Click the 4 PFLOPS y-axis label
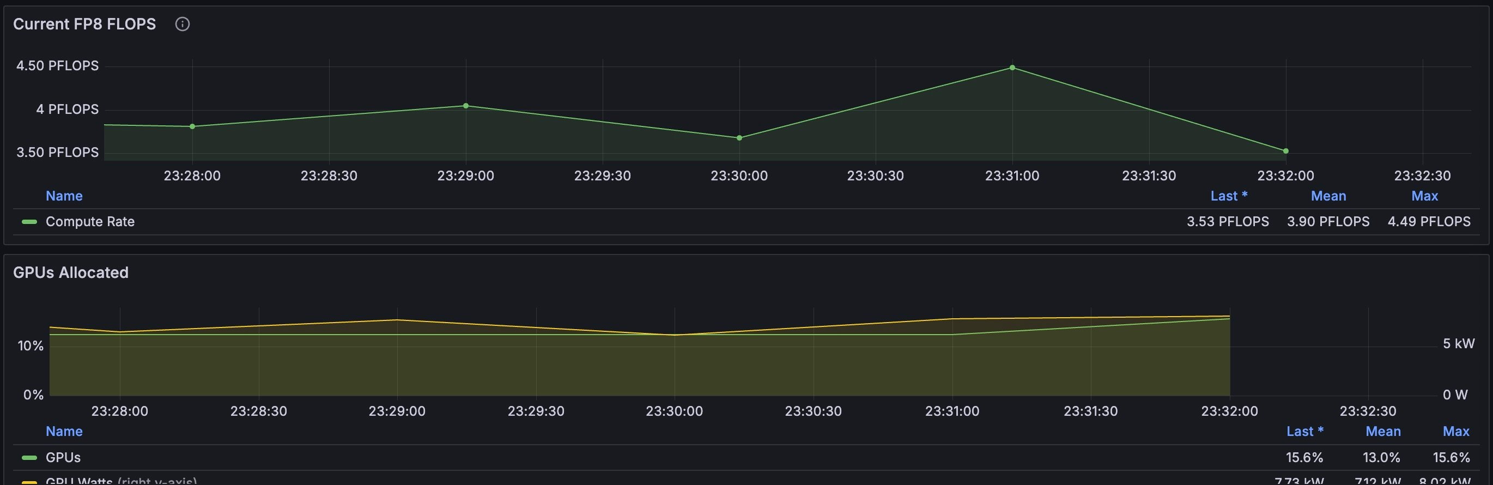Viewport: 1493px width, 485px height. coord(67,109)
